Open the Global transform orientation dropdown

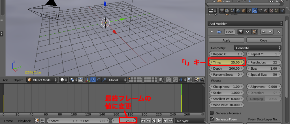[x=117, y=80]
